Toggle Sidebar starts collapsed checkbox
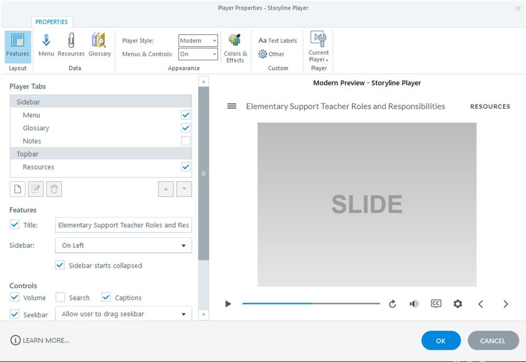The height and width of the screenshot is (362, 526). click(60, 265)
